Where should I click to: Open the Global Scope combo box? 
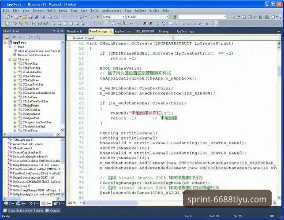[x=172, y=38]
